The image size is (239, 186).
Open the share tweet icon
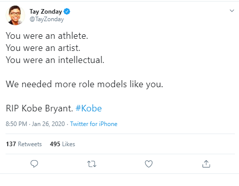pos(206,164)
